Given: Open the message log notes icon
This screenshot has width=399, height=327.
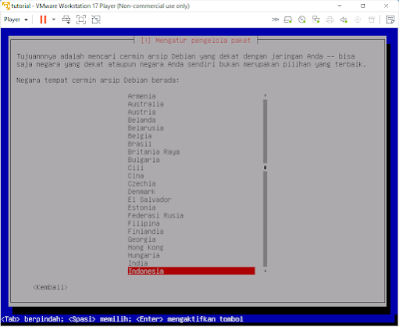Looking at the screenshot, I should [x=390, y=20].
